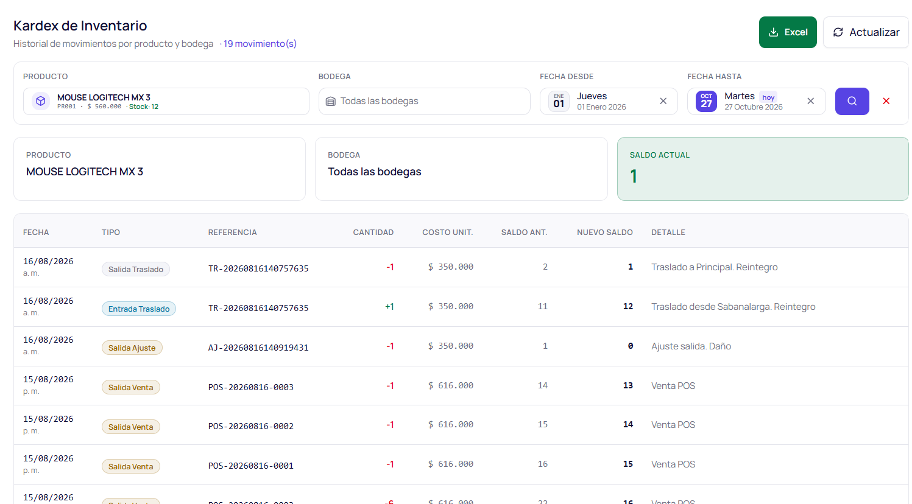Click reference POS-20260816-0003
Screen dimensions: 912x504
251,387
